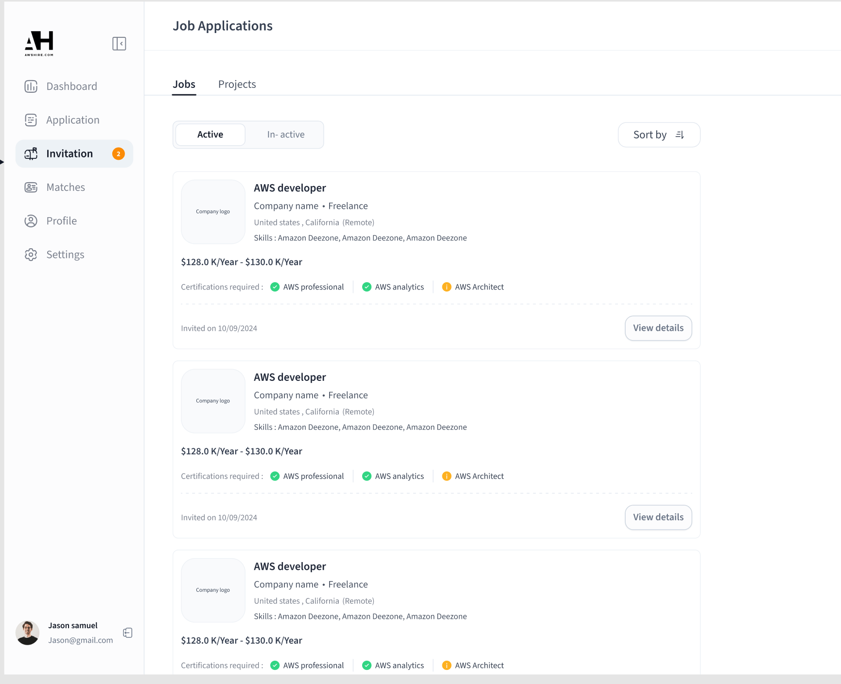Open Application in the sidebar
This screenshot has width=841, height=684.
click(x=74, y=120)
